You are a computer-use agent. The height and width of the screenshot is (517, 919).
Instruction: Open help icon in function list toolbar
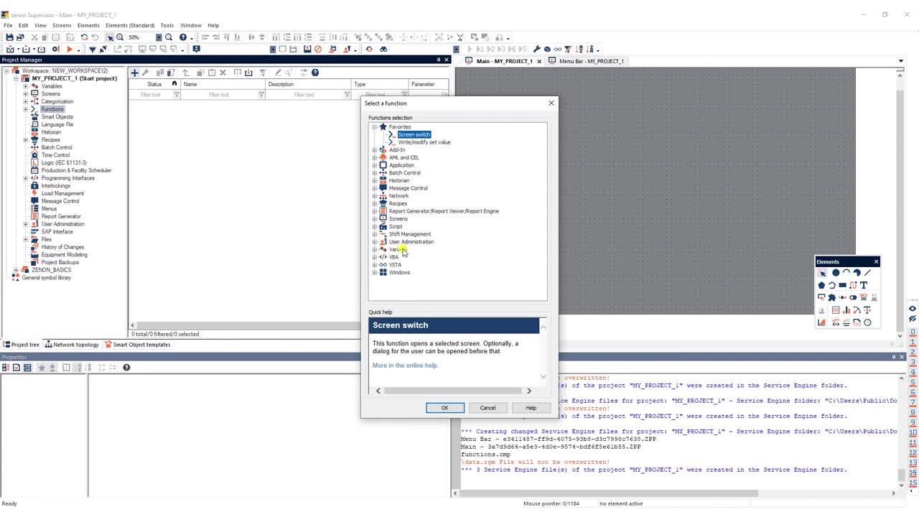click(x=314, y=73)
